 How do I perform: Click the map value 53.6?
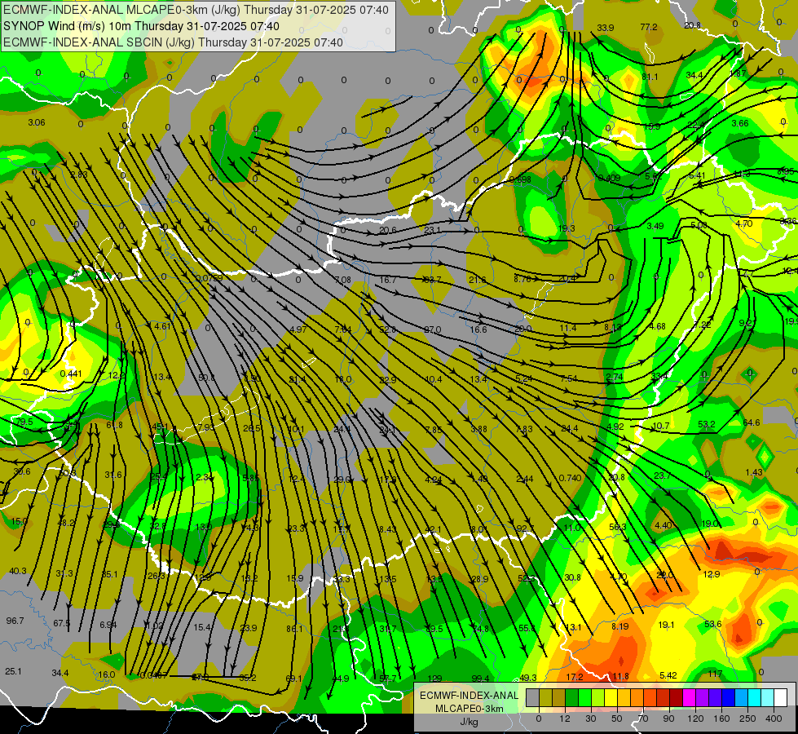click(713, 623)
